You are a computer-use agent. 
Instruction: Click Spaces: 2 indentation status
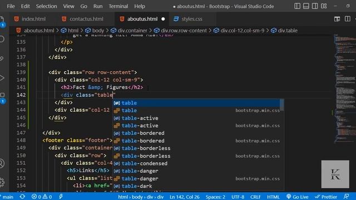pyautogui.click(x=215, y=197)
